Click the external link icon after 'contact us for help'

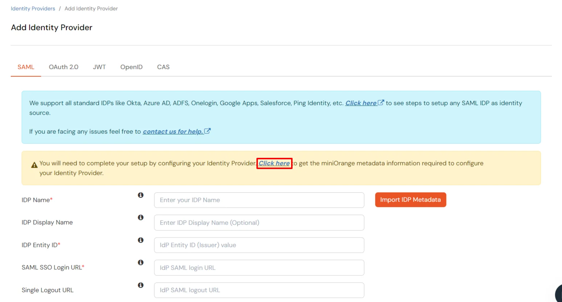point(207,131)
